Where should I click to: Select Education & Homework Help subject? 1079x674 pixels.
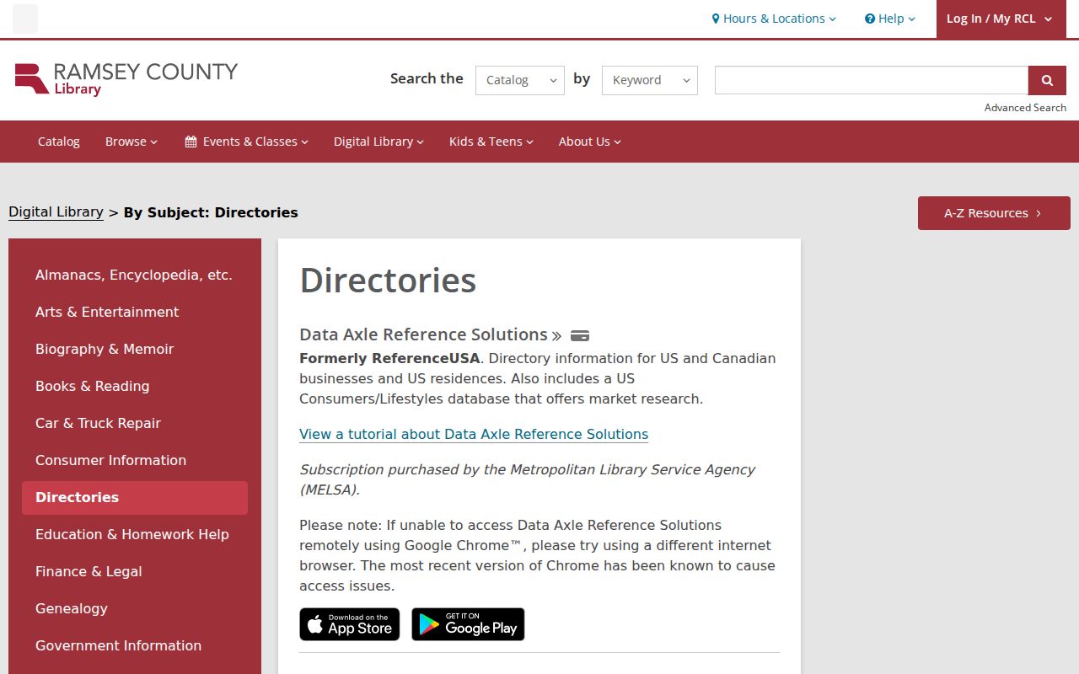click(135, 534)
